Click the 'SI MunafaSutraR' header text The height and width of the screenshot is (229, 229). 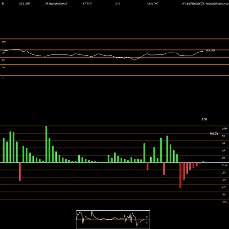click(x=56, y=4)
